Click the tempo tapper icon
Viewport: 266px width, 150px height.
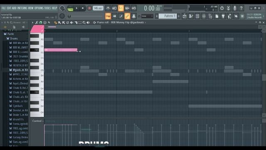pos(229,16)
